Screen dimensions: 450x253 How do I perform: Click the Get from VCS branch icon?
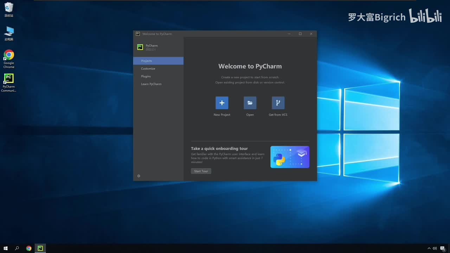click(278, 103)
